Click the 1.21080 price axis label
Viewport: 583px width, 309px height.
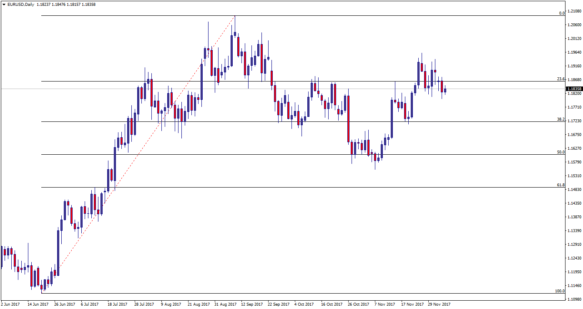(574, 11)
